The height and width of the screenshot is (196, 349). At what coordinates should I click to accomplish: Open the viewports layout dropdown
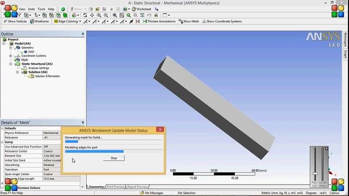(x=166, y=15)
